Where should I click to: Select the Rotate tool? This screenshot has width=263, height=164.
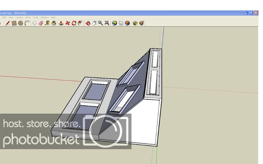coord(74,23)
